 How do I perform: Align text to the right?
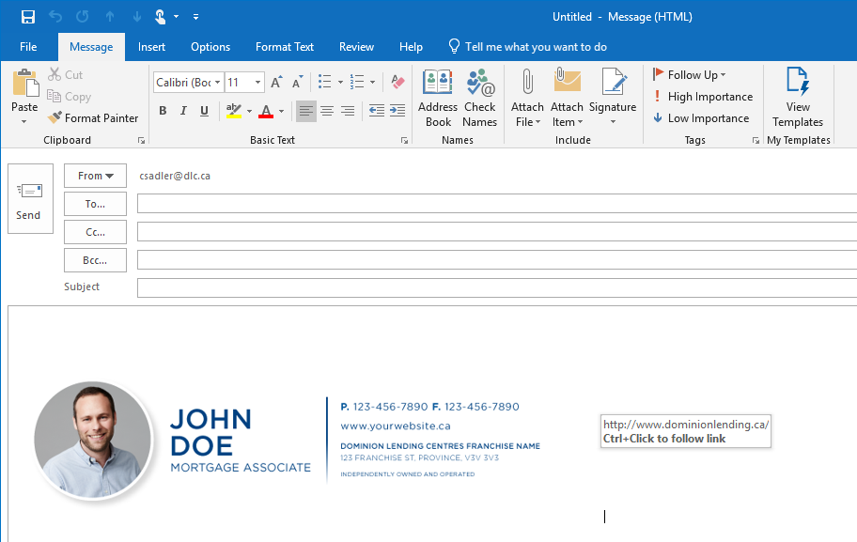(348, 112)
